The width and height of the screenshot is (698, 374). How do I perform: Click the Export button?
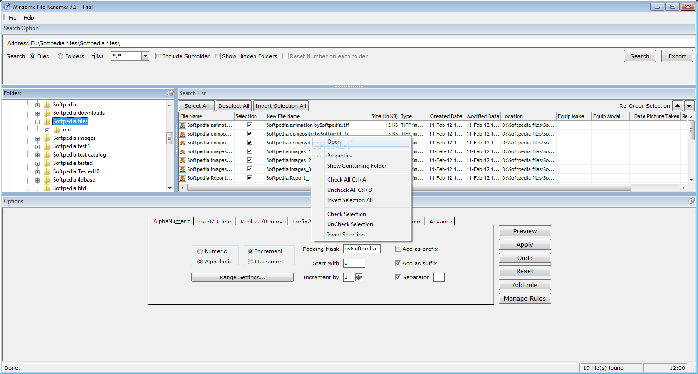pos(677,56)
